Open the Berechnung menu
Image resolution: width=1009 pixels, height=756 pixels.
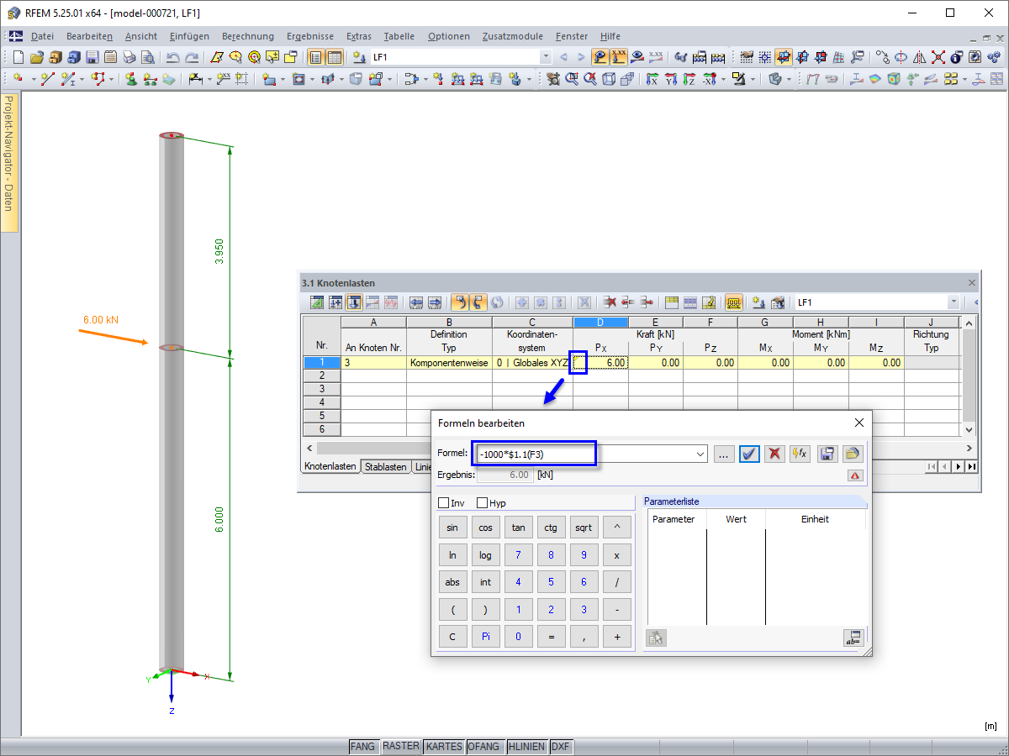[248, 36]
